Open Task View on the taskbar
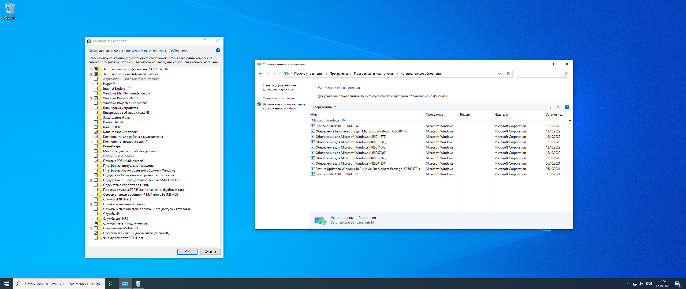The height and width of the screenshot is (289, 686). pos(111,284)
